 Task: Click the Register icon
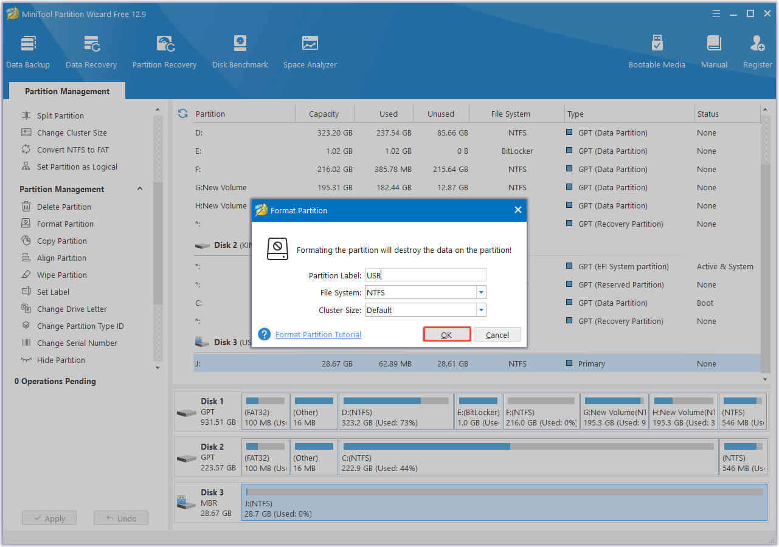pyautogui.click(x=757, y=50)
